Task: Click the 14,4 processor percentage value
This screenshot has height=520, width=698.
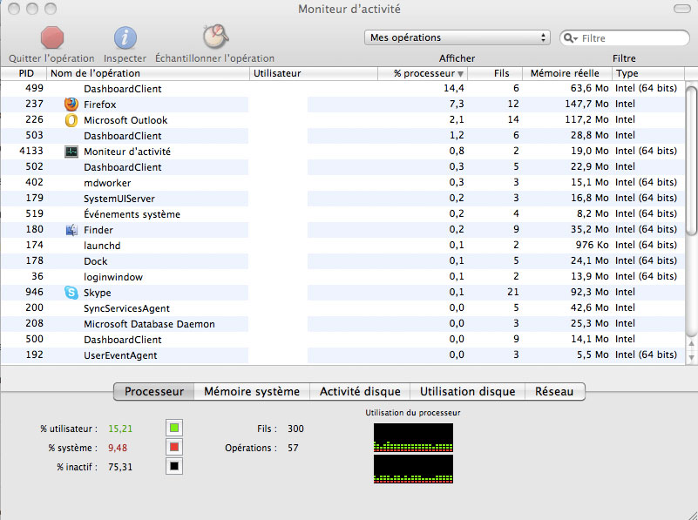Action: (x=454, y=88)
